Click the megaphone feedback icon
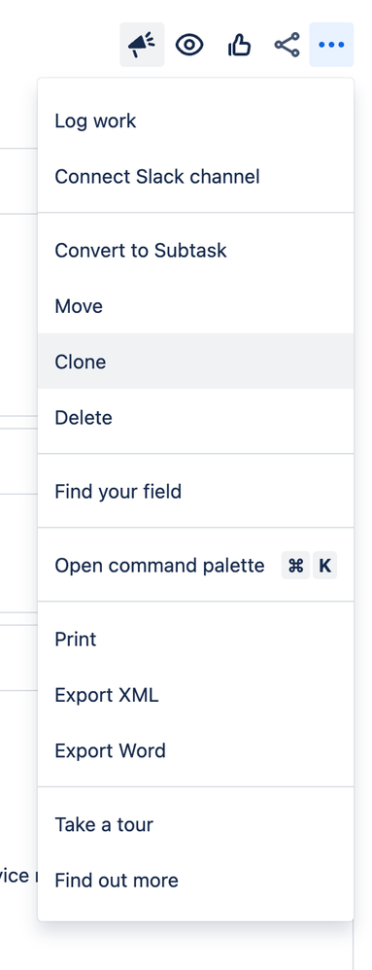Image resolution: width=372 pixels, height=970 pixels. [142, 45]
